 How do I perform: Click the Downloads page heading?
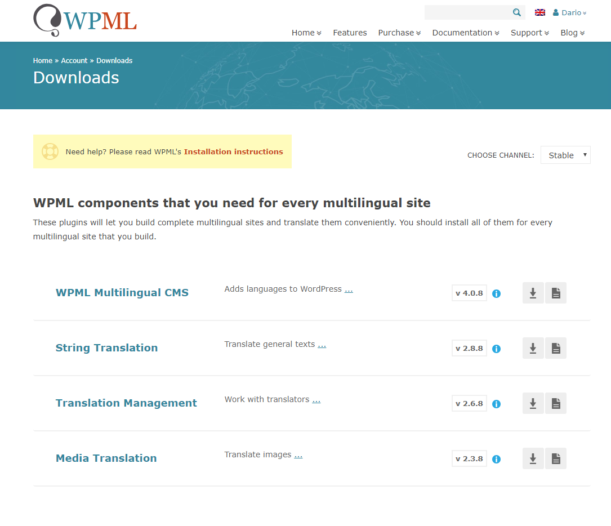coord(76,78)
